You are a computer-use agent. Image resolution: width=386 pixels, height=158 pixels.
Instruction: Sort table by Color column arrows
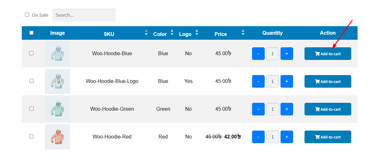(172, 32)
